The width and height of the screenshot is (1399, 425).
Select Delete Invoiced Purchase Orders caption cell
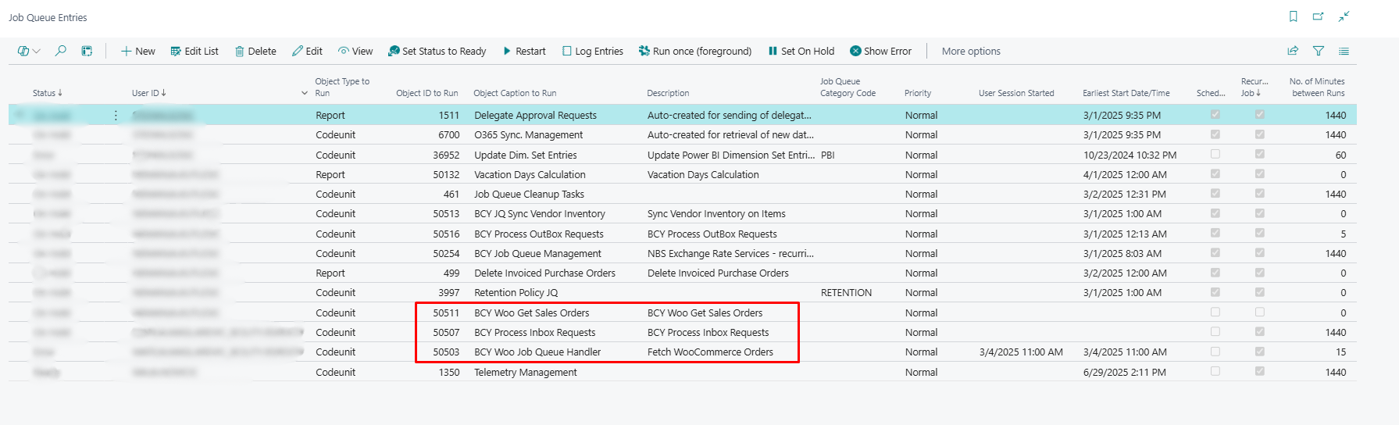click(x=544, y=273)
